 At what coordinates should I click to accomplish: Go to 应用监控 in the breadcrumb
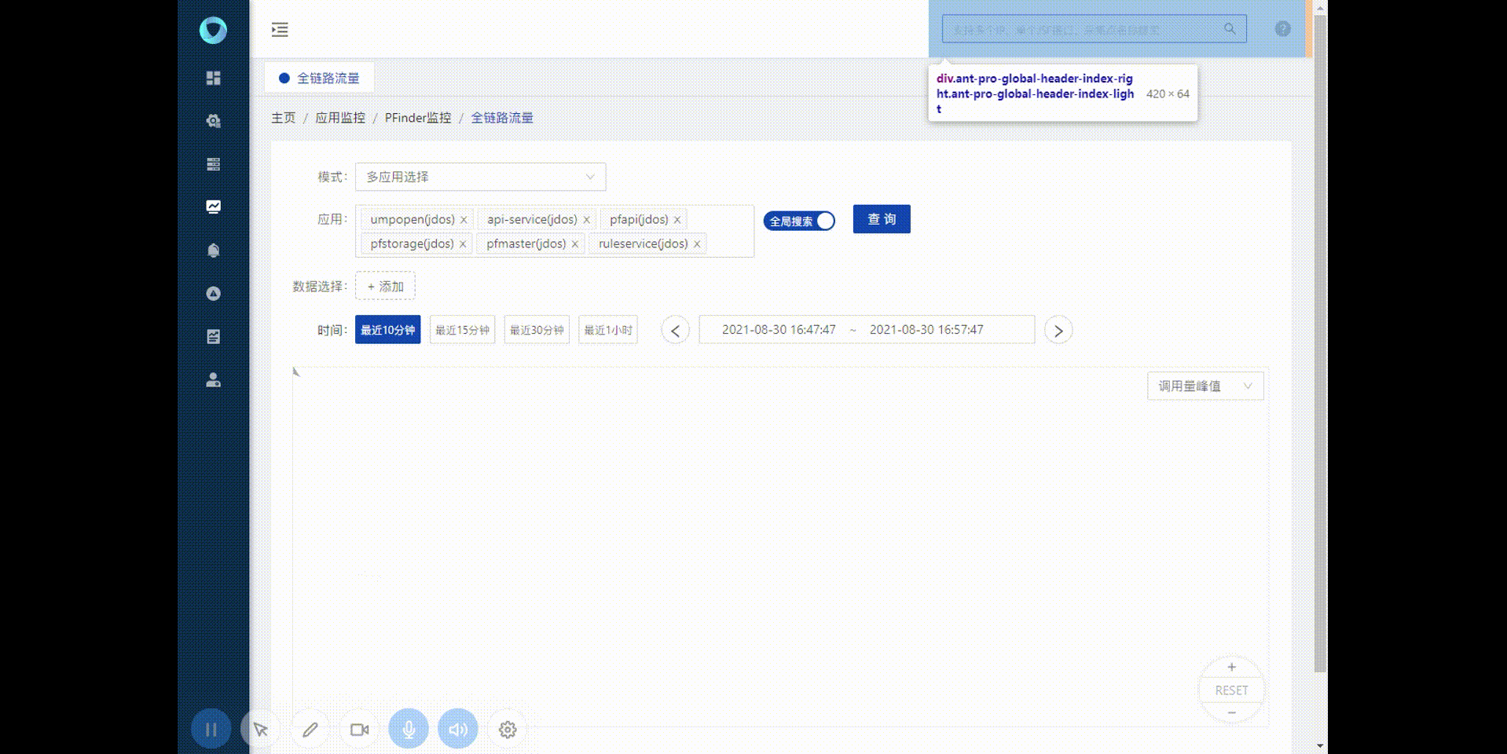[x=340, y=118]
